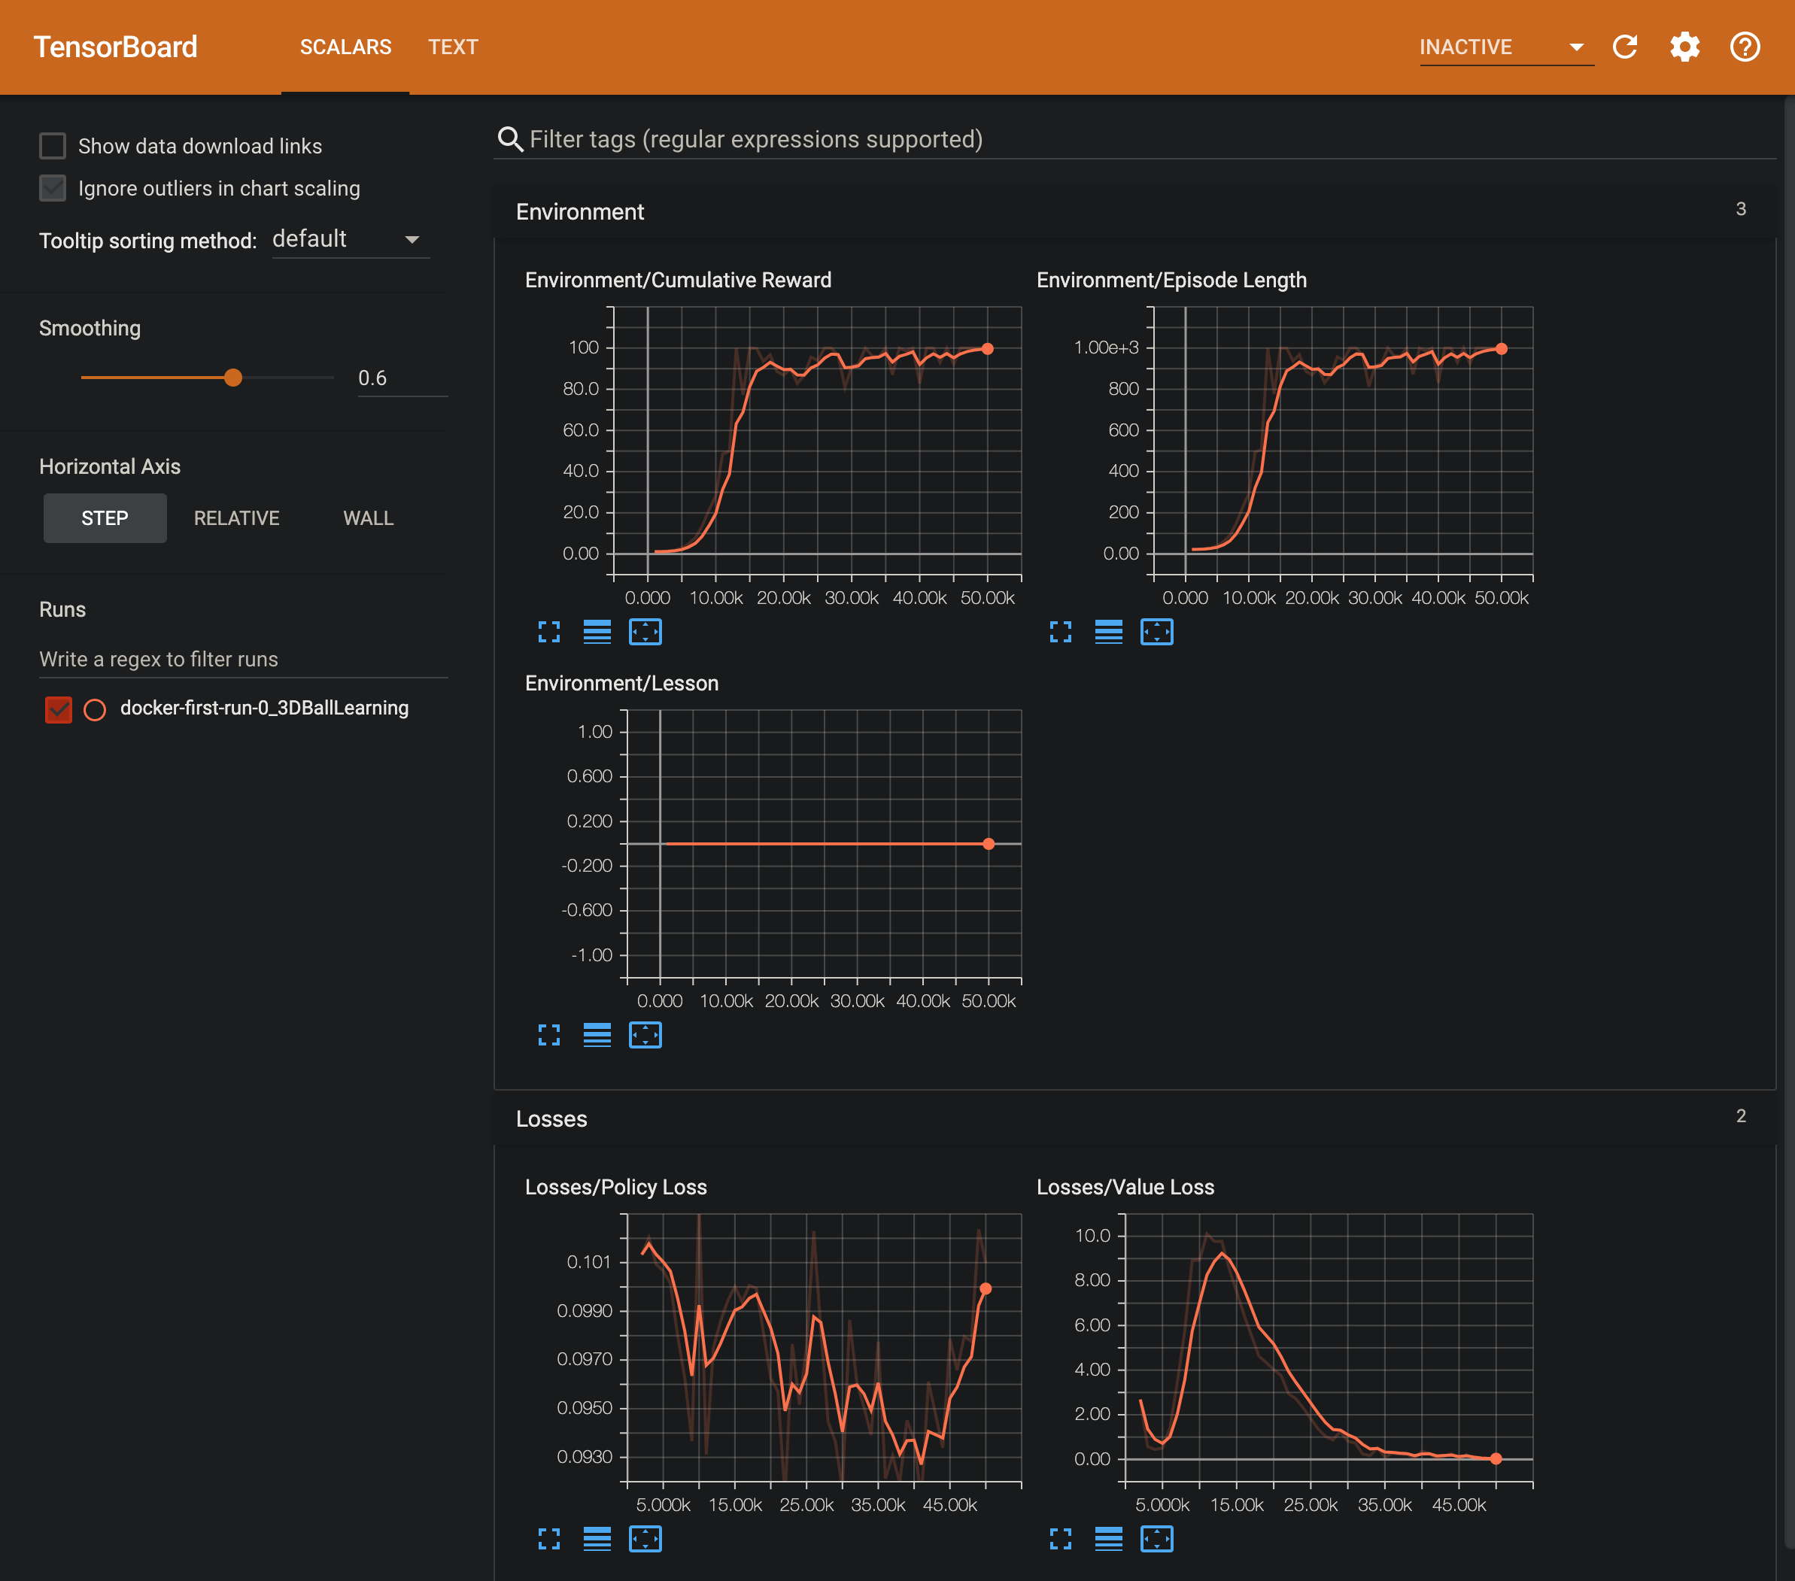Select the SCALARS tab
This screenshot has height=1581, width=1795.
pos(345,47)
